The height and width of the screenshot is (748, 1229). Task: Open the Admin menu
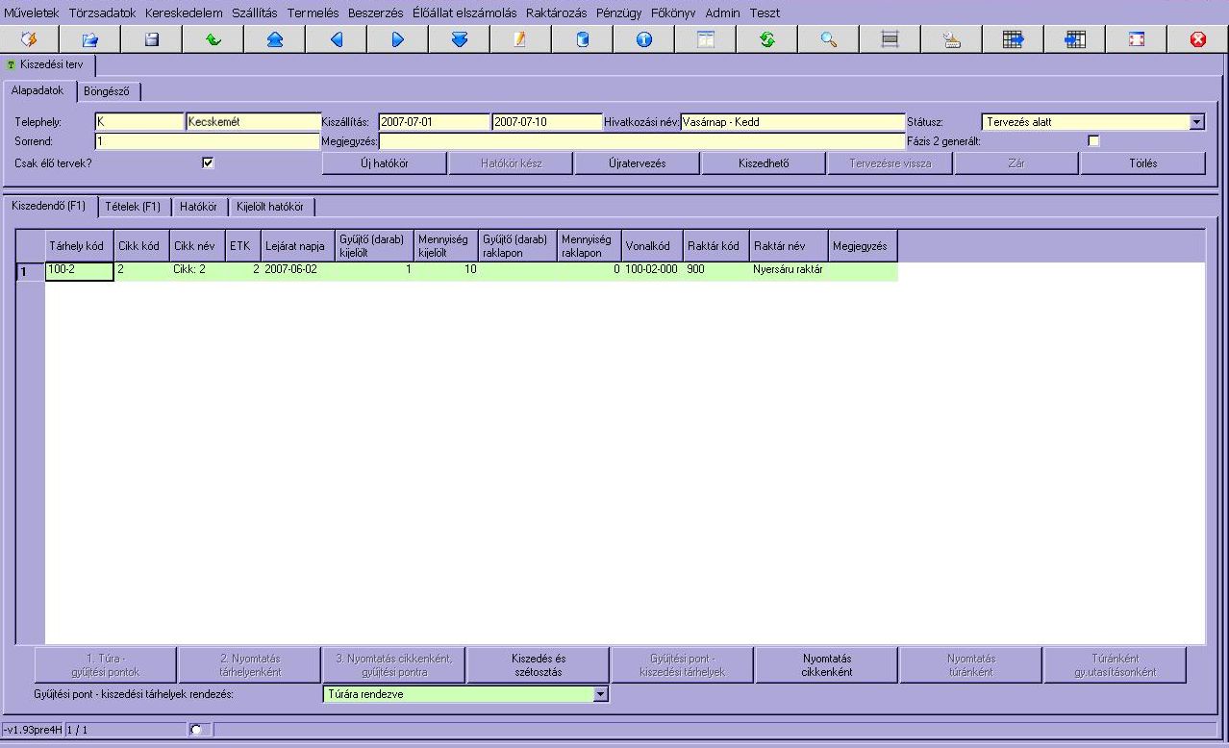click(x=723, y=13)
